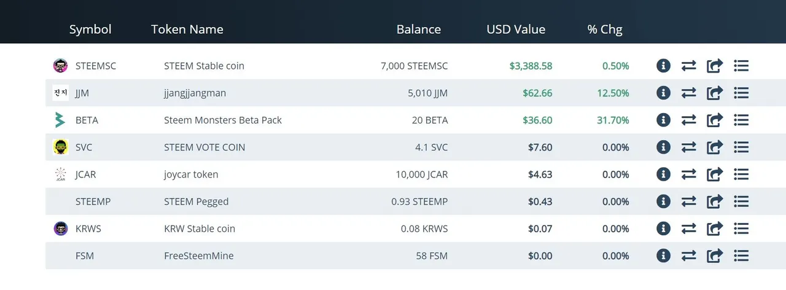Sort by USD Value column header
This screenshot has width=786, height=290.
[516, 29]
